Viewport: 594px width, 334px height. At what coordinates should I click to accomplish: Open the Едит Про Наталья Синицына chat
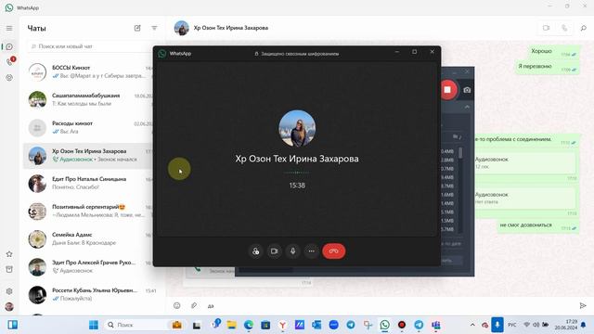pyautogui.click(x=89, y=183)
